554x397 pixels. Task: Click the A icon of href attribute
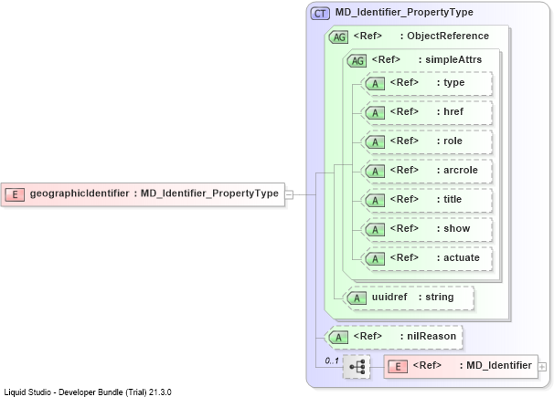click(375, 113)
